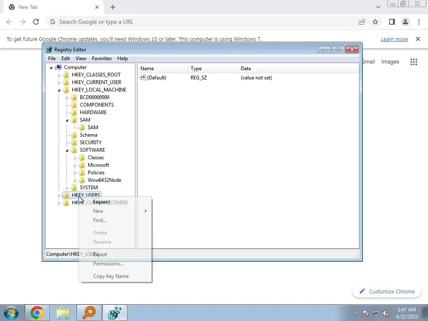Expand the HKEY_CLASSES_ROOT node arrow
428x321 pixels.
point(59,75)
